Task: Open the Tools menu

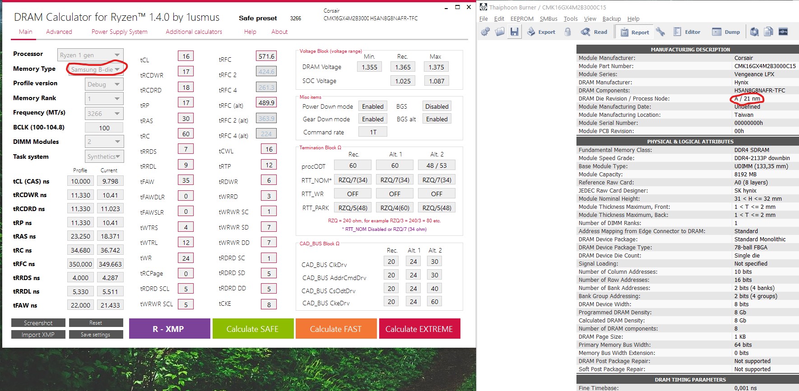Action: click(571, 18)
